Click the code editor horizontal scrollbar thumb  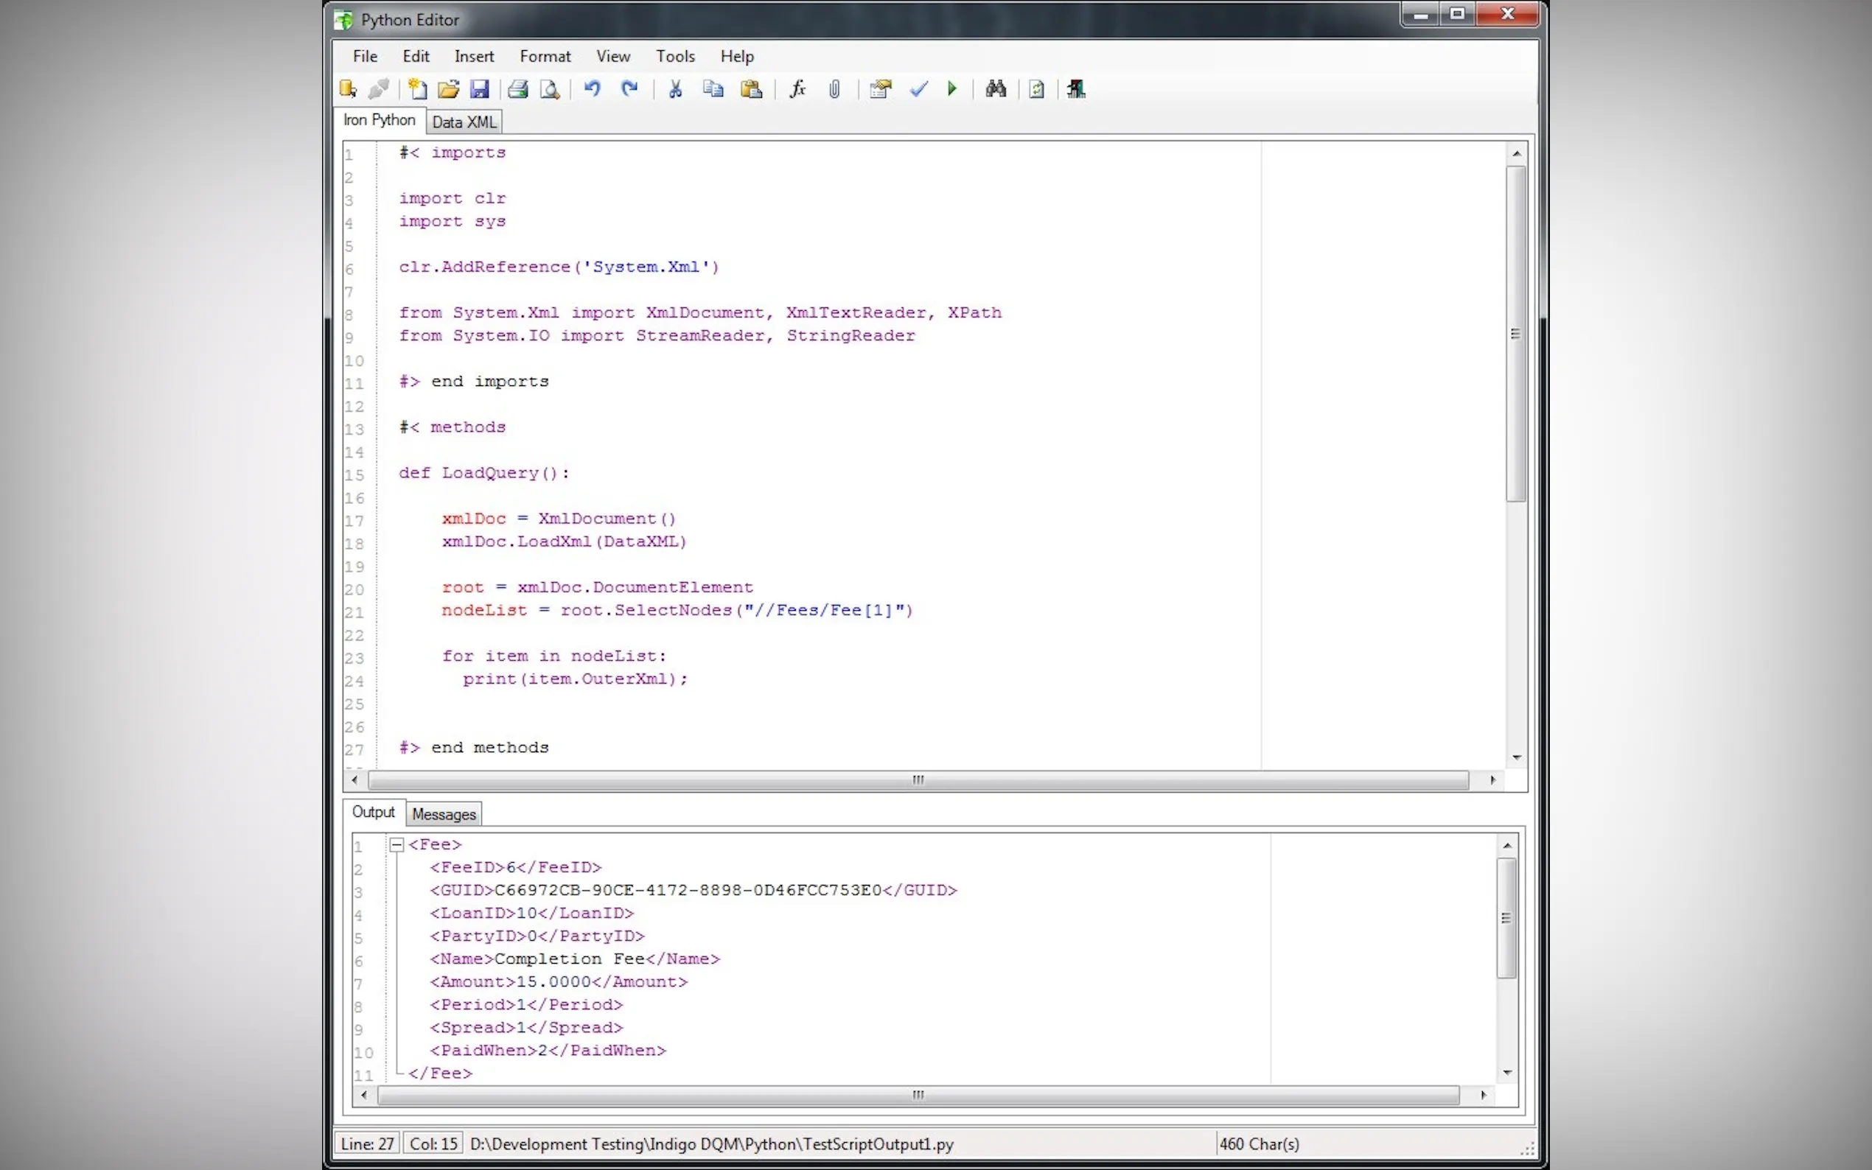tap(918, 780)
